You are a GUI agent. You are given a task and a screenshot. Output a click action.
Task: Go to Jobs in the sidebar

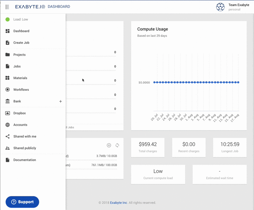tap(17, 66)
